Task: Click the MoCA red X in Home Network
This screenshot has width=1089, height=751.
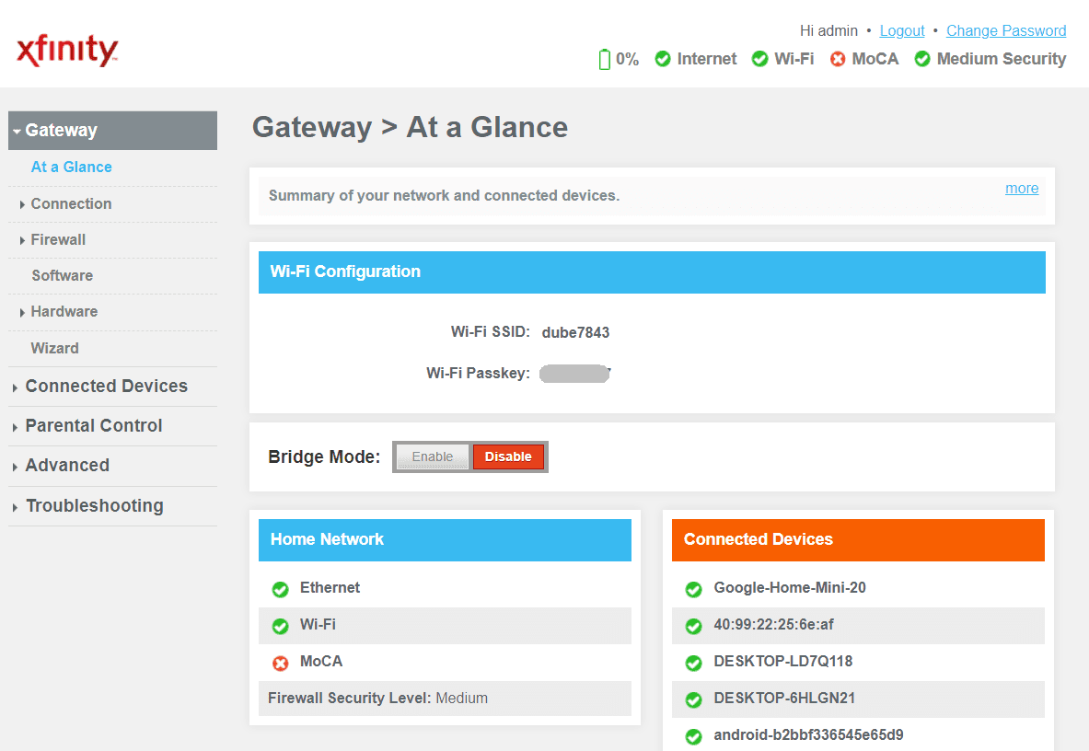Action: [280, 663]
